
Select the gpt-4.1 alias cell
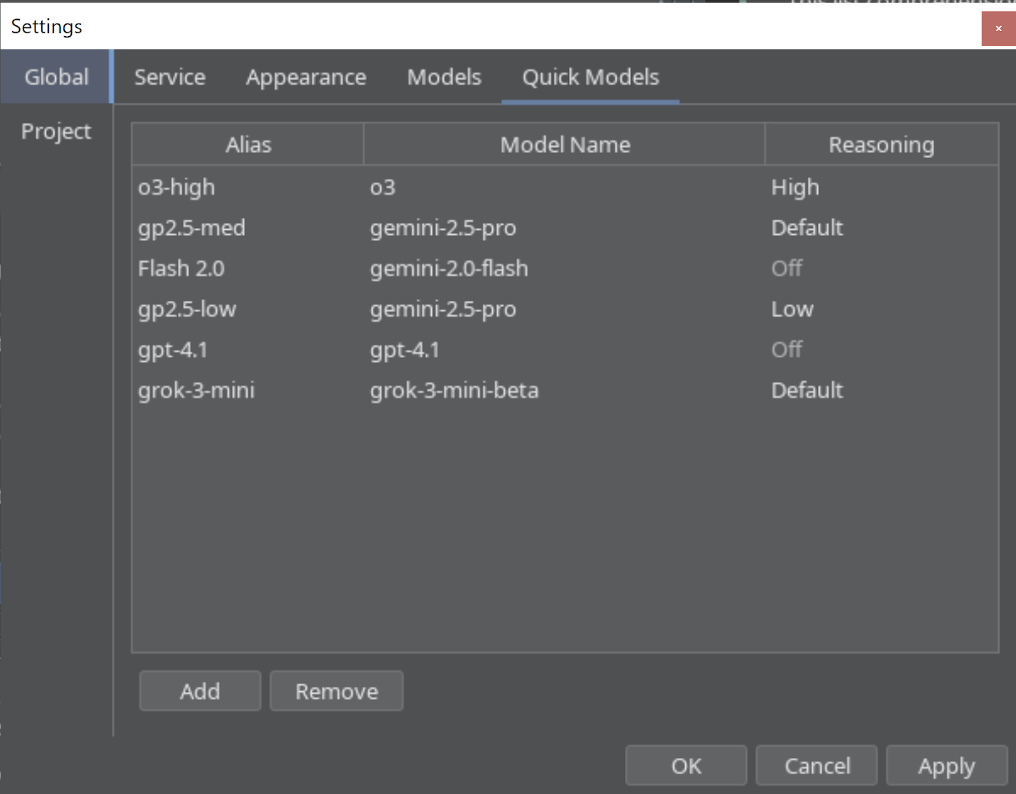[x=248, y=350]
